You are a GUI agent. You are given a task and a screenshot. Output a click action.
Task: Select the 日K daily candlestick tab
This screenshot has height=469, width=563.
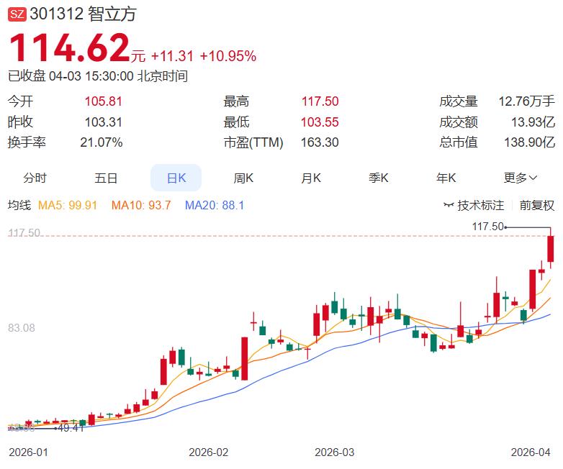click(176, 178)
